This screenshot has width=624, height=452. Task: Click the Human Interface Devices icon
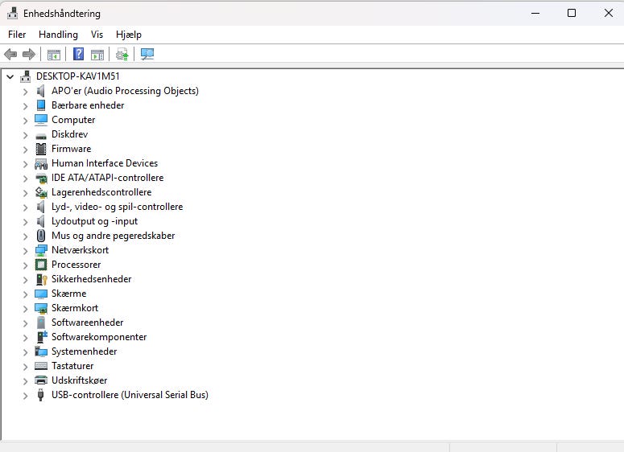click(41, 163)
